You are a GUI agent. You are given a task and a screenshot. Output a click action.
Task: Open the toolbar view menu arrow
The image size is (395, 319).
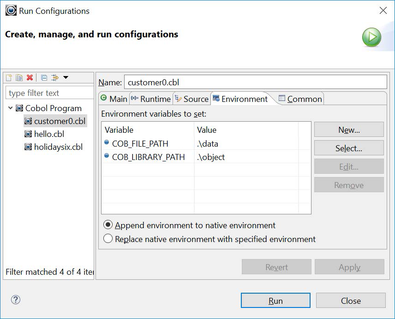pyautogui.click(x=66, y=78)
